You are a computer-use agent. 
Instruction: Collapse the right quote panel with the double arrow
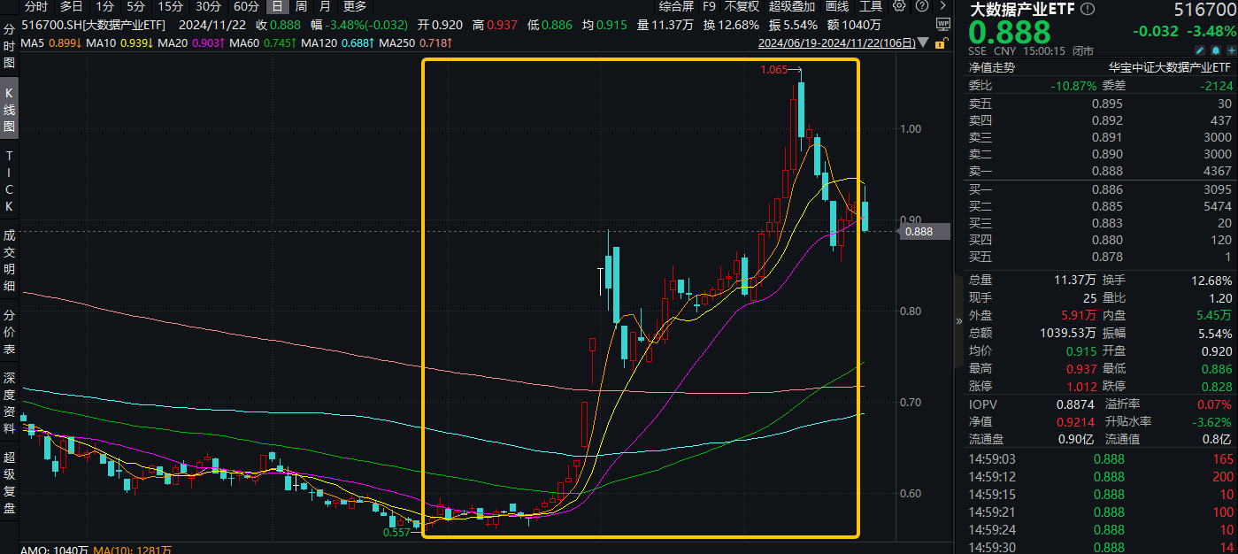coord(959,321)
